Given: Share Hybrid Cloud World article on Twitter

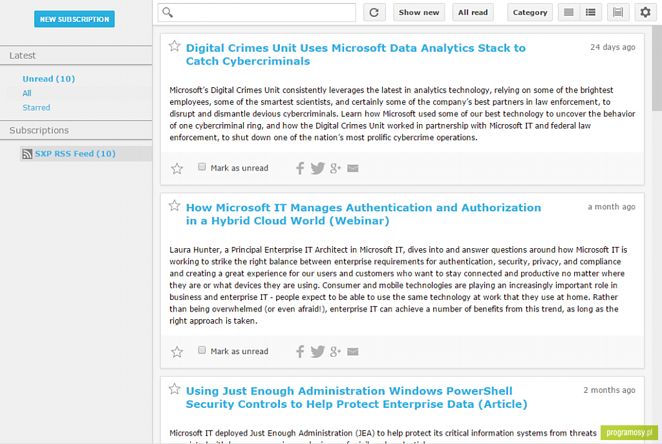Looking at the screenshot, I should point(317,351).
